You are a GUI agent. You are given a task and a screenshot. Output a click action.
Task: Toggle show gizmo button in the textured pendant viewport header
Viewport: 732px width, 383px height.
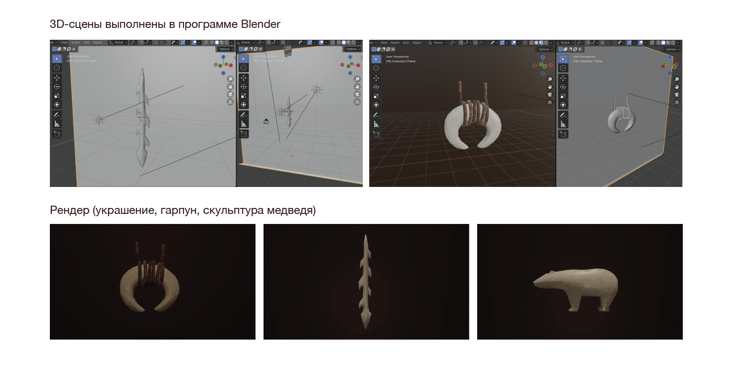502,43
